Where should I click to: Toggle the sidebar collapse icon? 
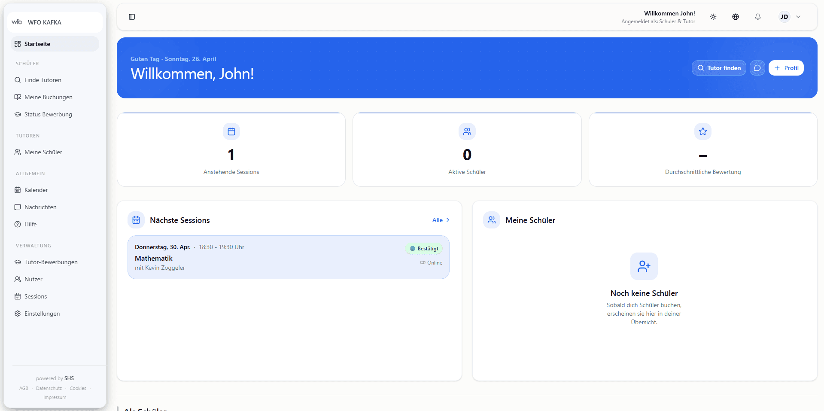point(132,17)
